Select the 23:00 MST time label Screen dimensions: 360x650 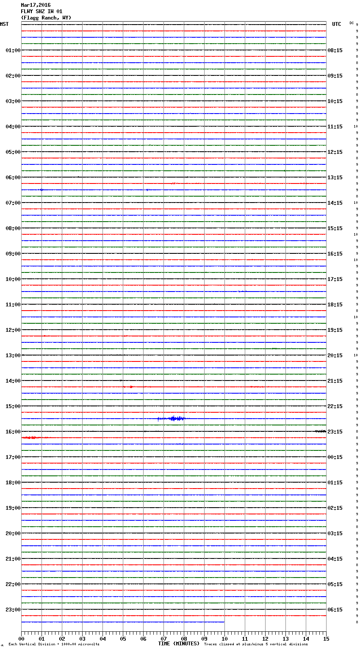[x=13, y=610]
